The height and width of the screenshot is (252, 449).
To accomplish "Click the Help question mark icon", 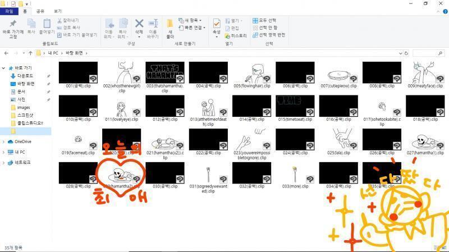I will [445, 11].
